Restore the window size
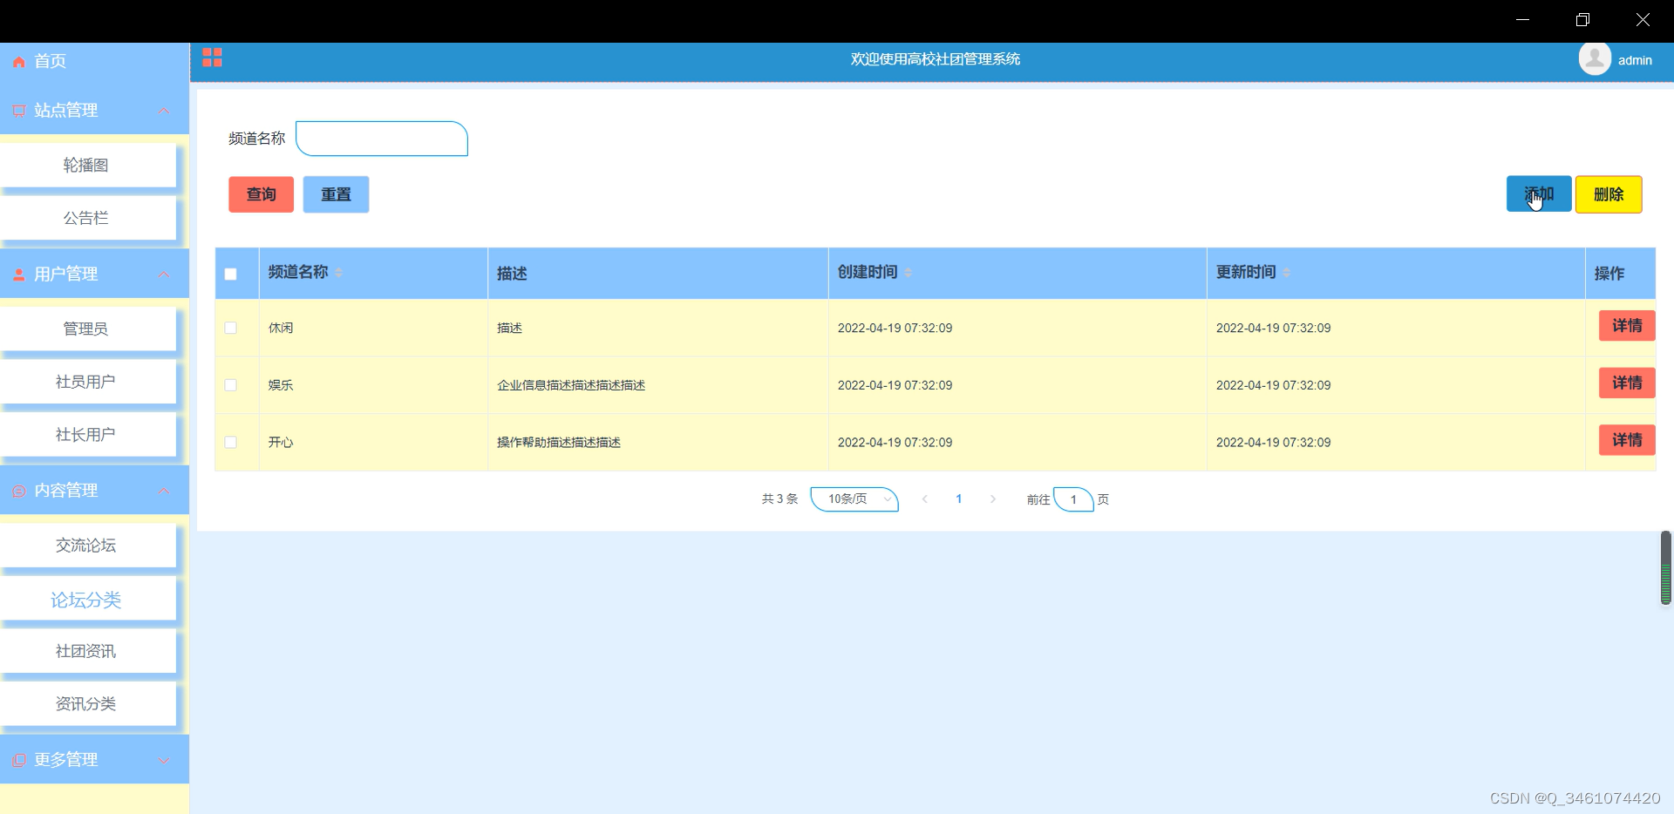Screen dimensions: 1674x814 (1582, 20)
